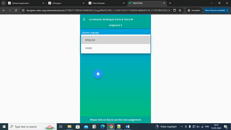View site information icon in address bar
This screenshot has height=130, width=231.
coord(23,10)
